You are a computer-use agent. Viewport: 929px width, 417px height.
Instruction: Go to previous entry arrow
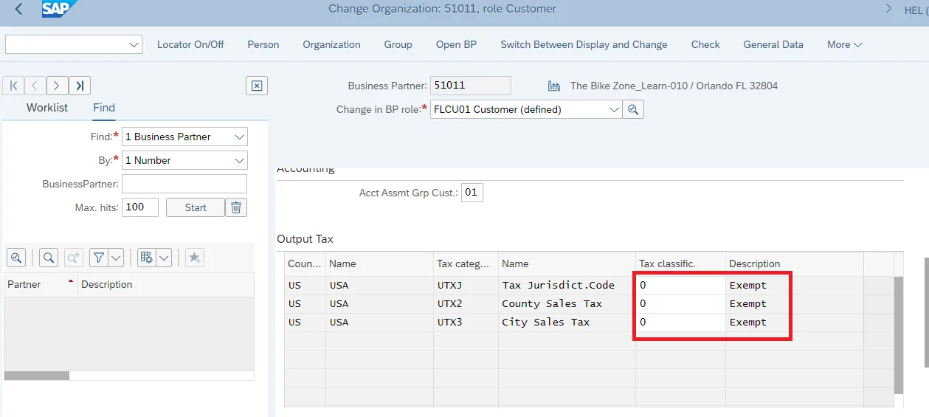tap(35, 86)
